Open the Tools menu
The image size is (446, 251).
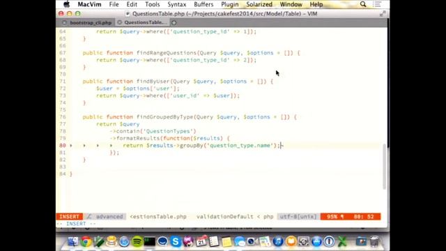(x=152, y=4)
